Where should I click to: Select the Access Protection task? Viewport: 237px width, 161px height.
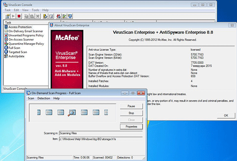click(x=20, y=27)
